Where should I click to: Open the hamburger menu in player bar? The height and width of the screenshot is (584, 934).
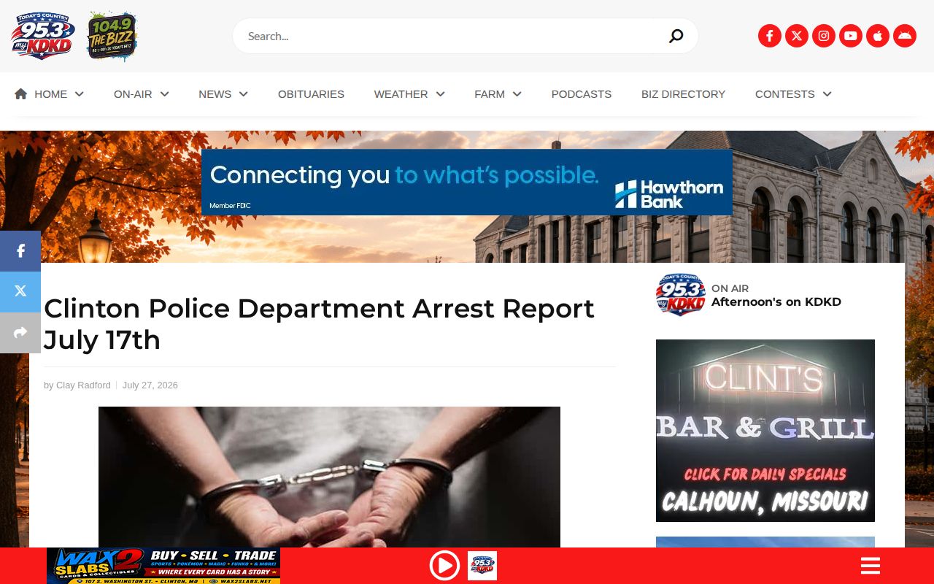pyautogui.click(x=871, y=566)
